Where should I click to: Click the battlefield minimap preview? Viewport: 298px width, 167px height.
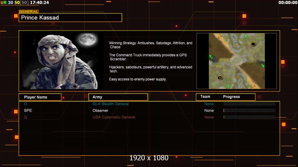[236, 61]
